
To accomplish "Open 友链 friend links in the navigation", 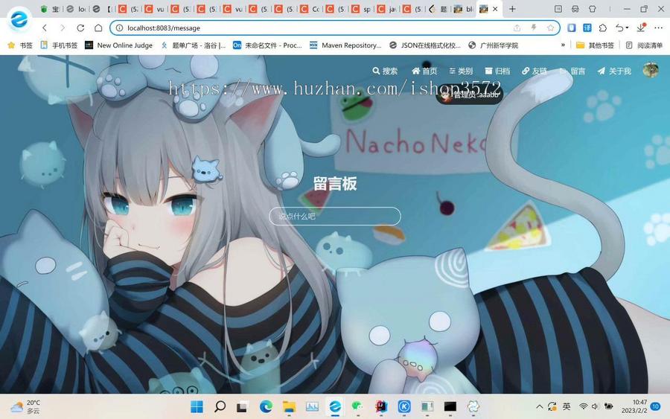I will 535,71.
